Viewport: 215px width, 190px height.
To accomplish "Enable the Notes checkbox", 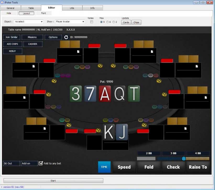I will click(x=91, y=22).
